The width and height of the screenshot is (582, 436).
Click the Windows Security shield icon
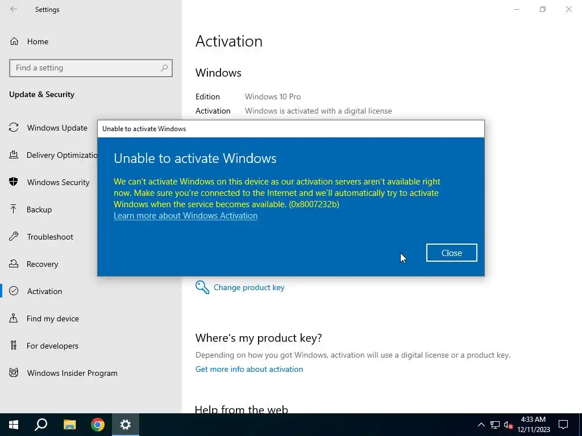point(14,182)
